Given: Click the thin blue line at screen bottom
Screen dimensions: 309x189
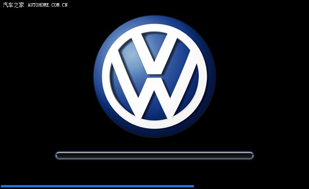Looking at the screenshot, I should (x=97, y=186).
